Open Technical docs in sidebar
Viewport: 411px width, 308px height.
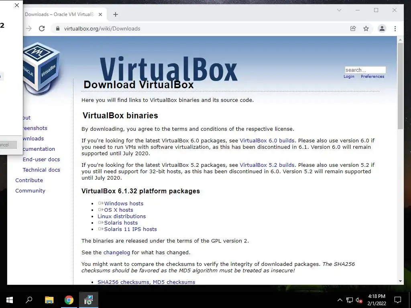pos(41,170)
